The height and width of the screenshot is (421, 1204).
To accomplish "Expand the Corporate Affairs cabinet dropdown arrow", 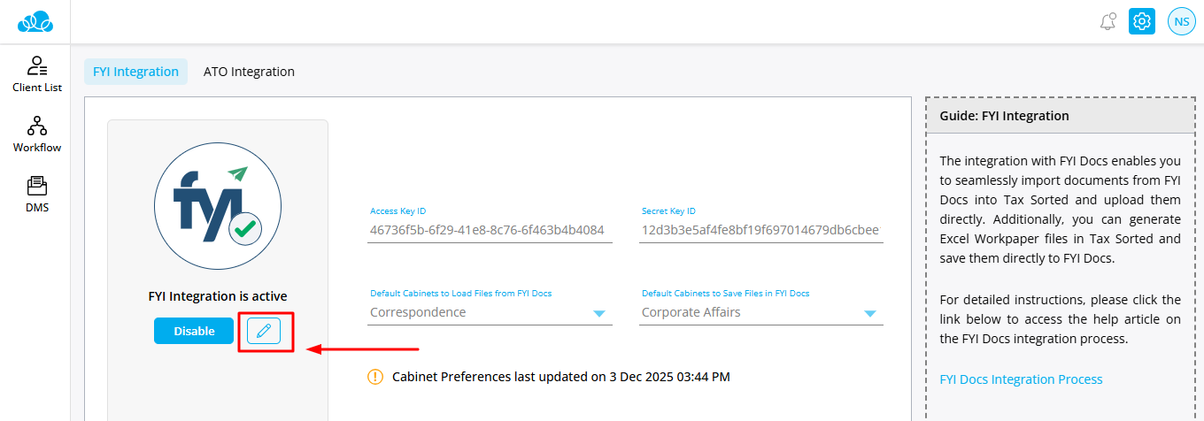I will 870,313.
